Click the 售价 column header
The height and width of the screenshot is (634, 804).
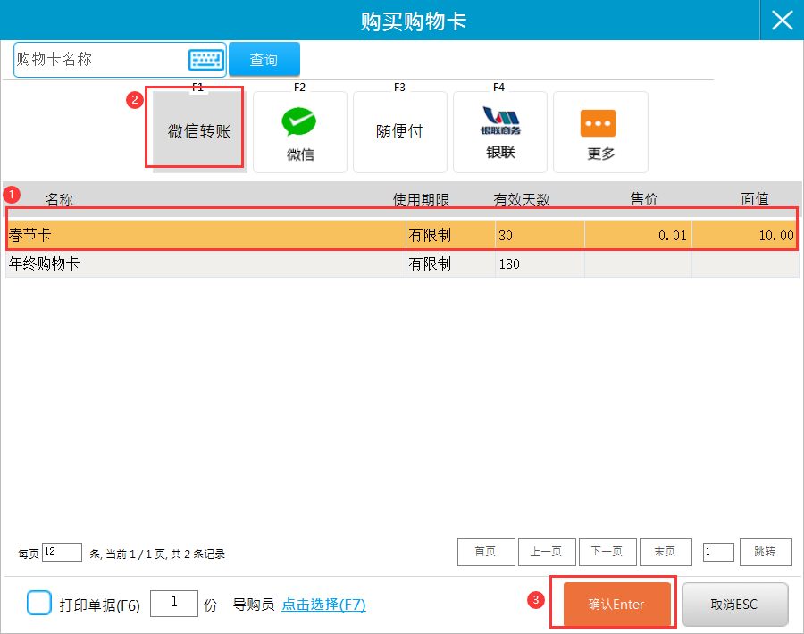click(644, 199)
